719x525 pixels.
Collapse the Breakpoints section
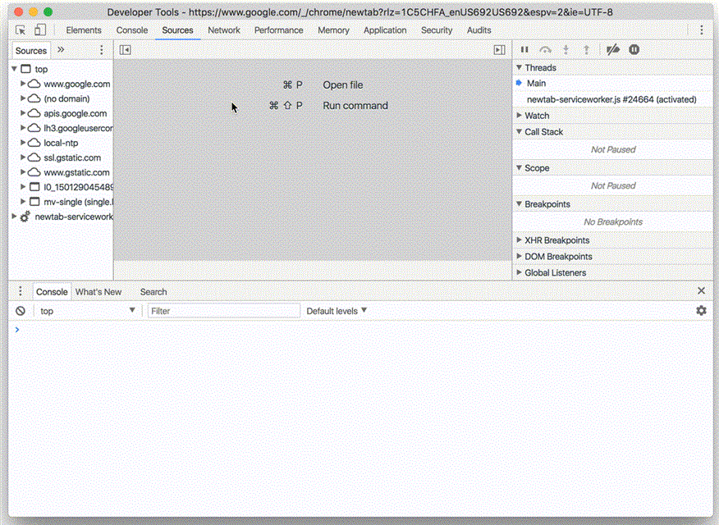pos(519,203)
